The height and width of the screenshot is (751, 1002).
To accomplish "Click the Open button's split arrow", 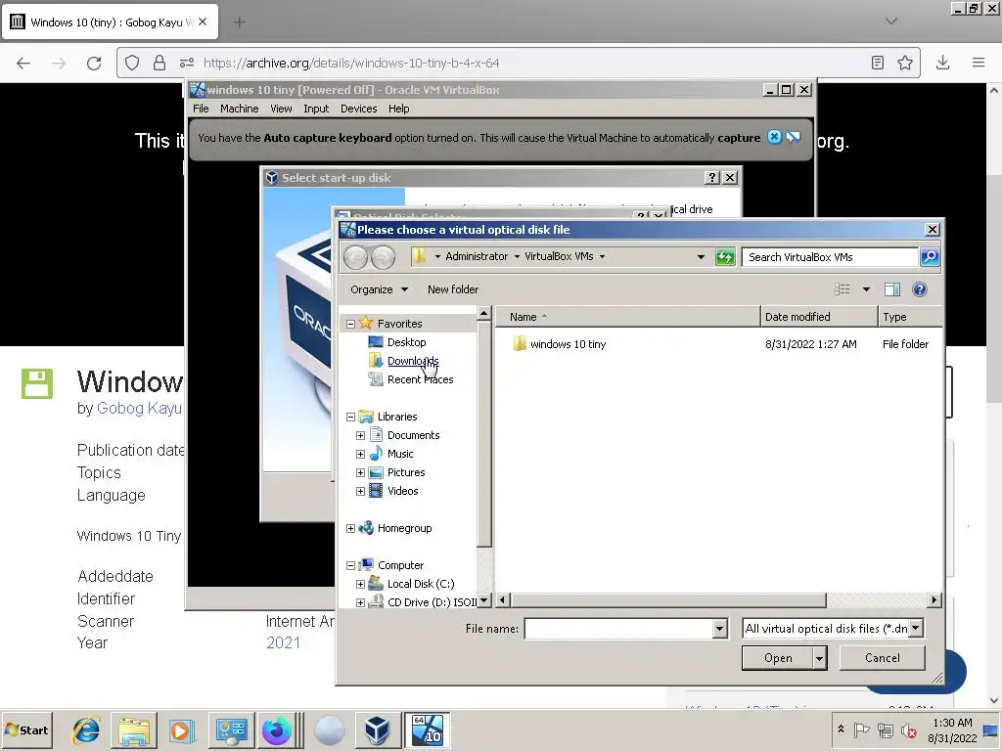I will (x=819, y=658).
